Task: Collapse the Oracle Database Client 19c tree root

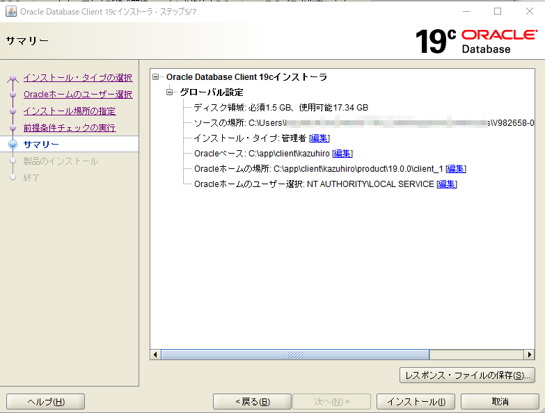Action: coord(156,77)
